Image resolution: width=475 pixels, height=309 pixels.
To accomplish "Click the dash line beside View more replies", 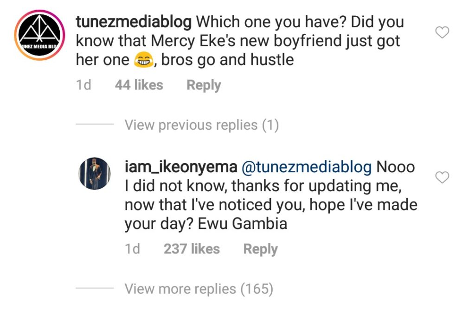I will point(95,289).
